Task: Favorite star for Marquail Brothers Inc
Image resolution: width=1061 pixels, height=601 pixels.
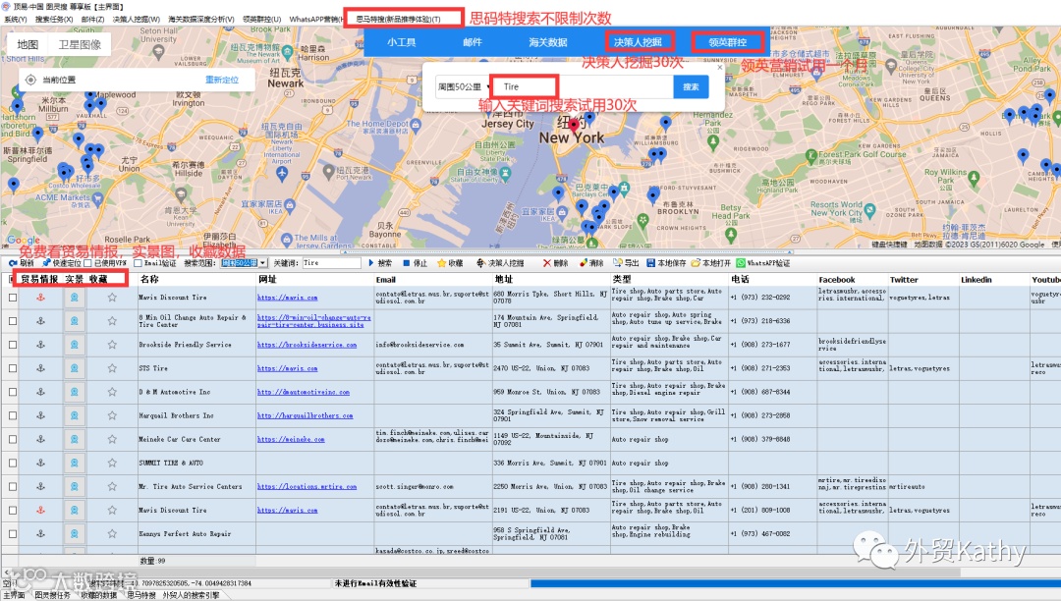Action: point(112,415)
